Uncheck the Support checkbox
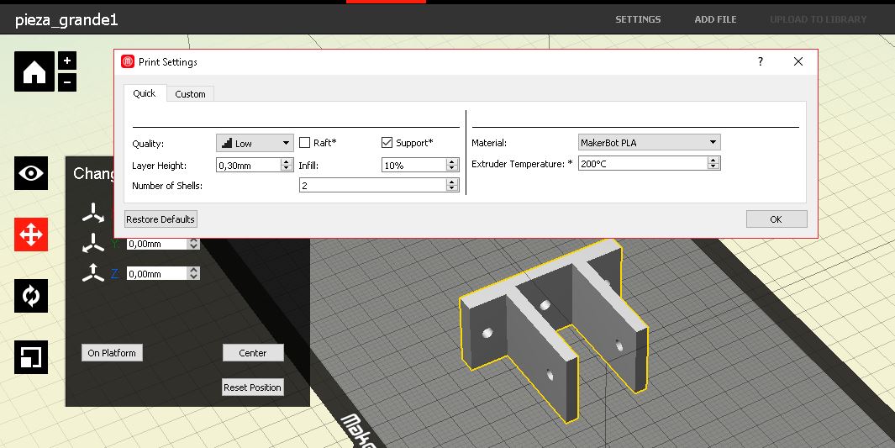Viewport: 895px width, 448px height. 387,143
